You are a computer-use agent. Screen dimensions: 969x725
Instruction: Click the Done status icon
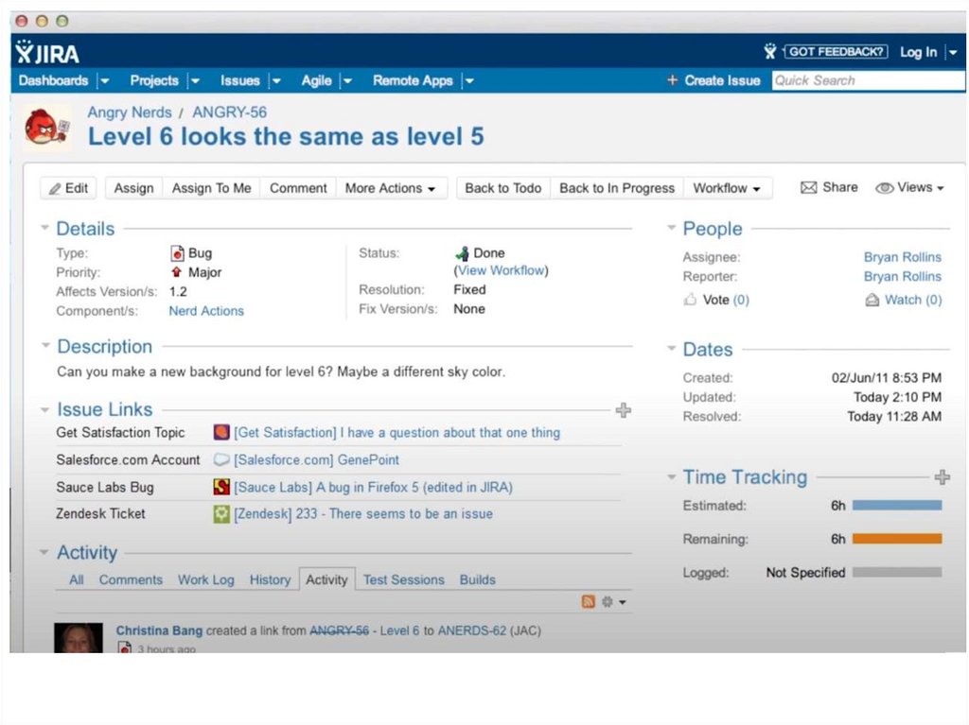(x=462, y=253)
